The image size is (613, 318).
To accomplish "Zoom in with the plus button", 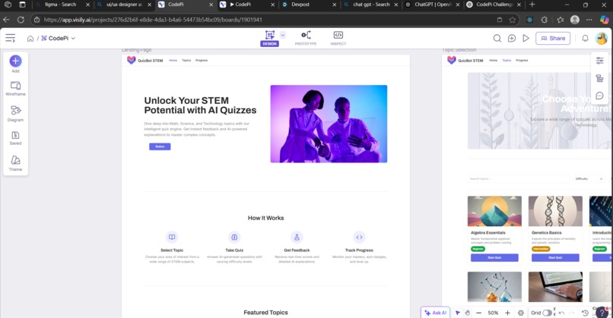I will 507,313.
